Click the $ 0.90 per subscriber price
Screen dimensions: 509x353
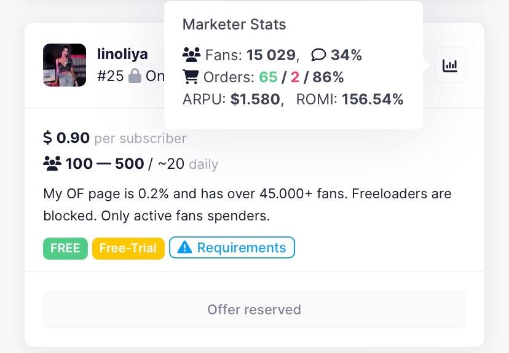click(66, 138)
